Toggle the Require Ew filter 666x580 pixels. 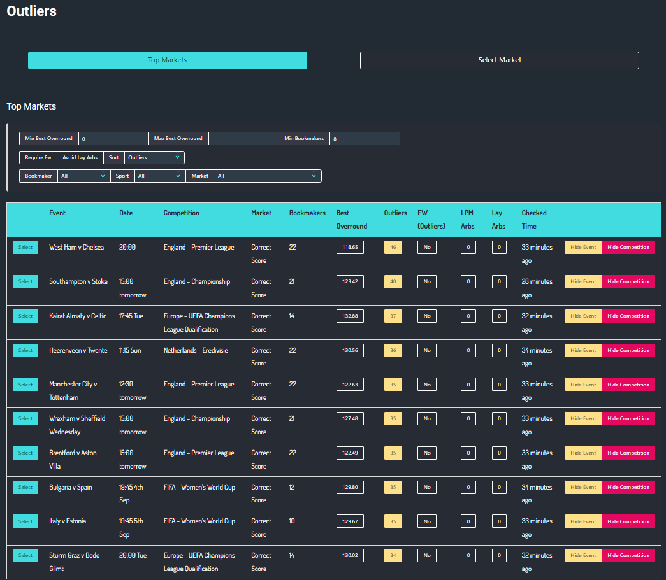(38, 157)
